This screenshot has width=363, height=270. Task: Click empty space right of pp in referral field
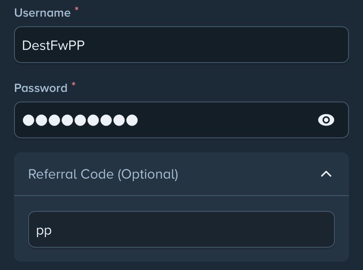192,229
